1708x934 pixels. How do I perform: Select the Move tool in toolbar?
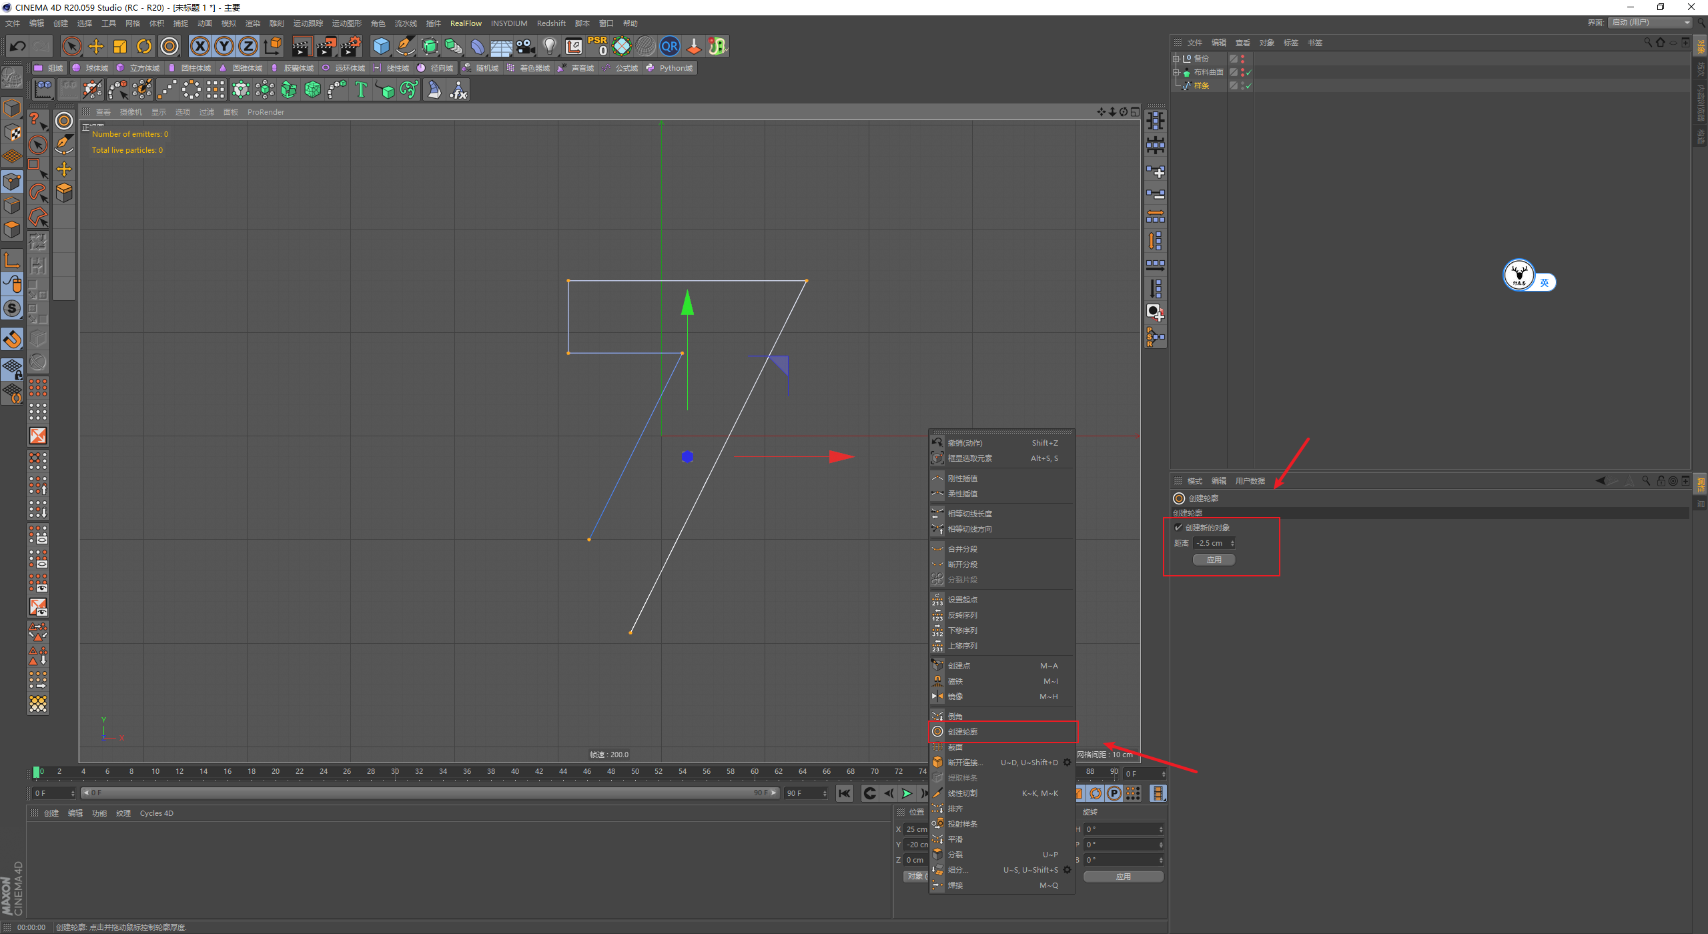pyautogui.click(x=98, y=46)
